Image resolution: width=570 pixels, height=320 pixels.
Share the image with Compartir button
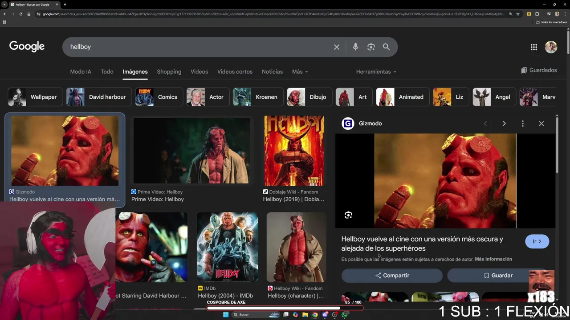point(392,276)
